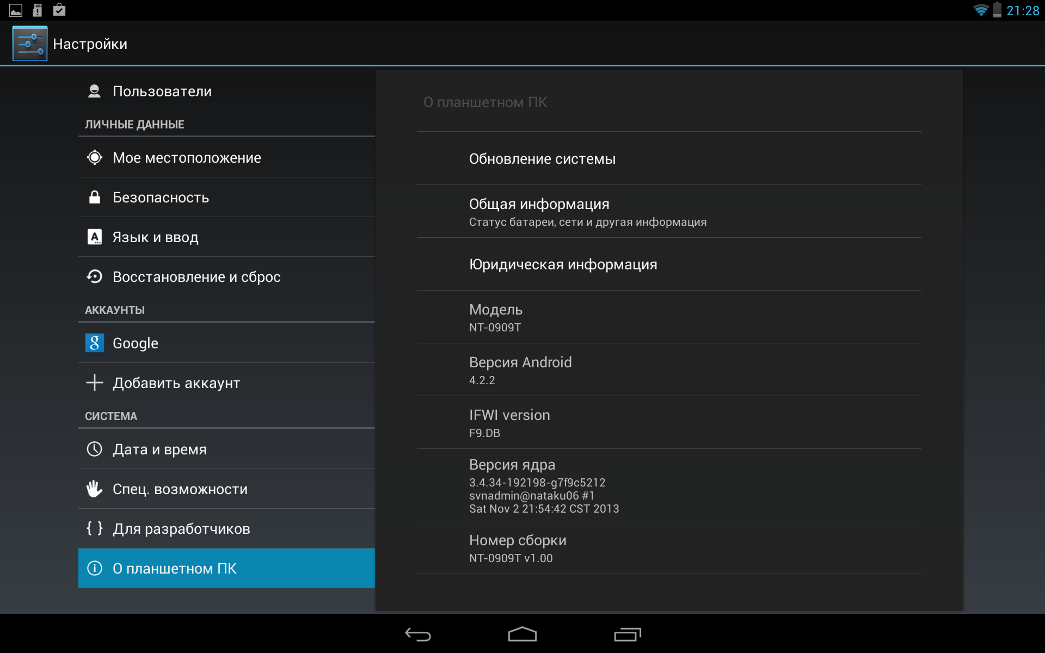
Task: Tap the hand icon for Accessibility
Action: 94,489
